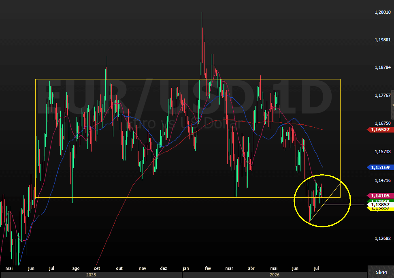Click the 'mai' 2025 month label

pyautogui.click(x=9, y=268)
